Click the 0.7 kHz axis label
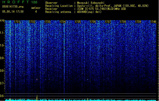The height and width of the screenshot is (101, 159). (x=2, y=83)
